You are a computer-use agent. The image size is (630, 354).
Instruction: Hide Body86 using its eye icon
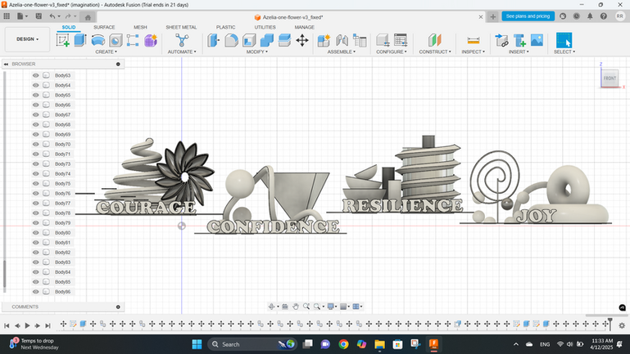(36, 292)
